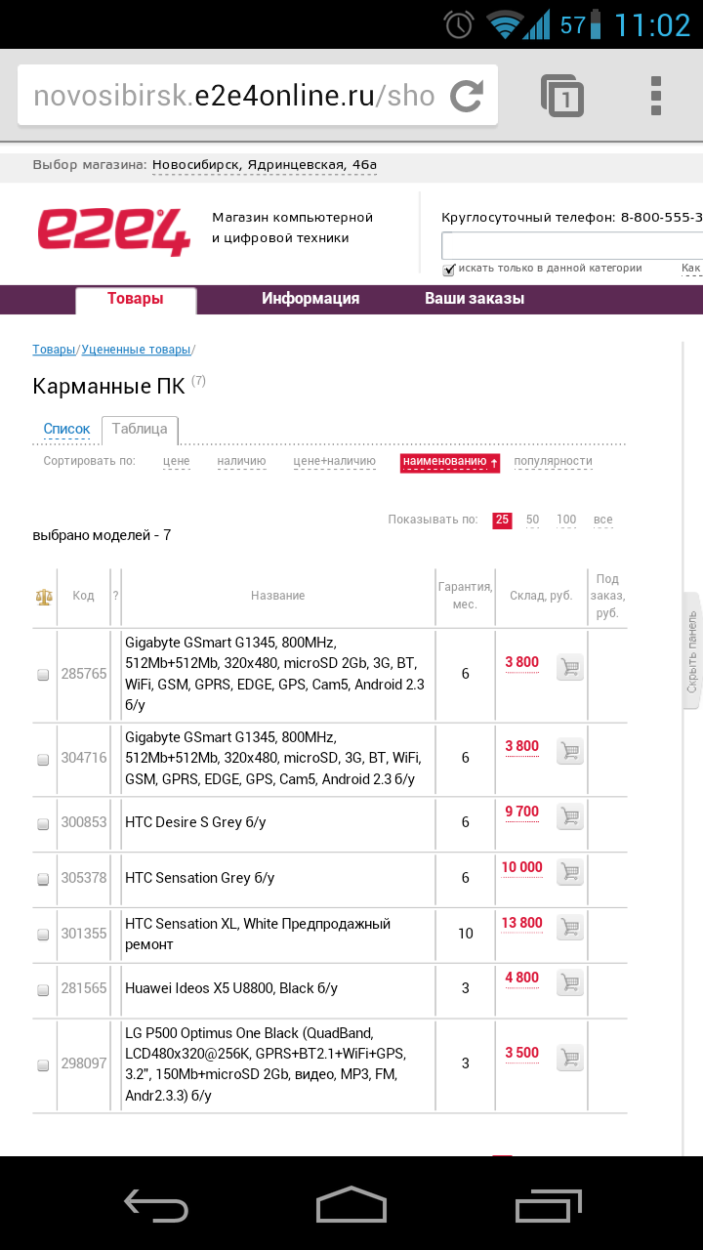Image resolution: width=703 pixels, height=1250 pixels.
Task: Tap the Android recent apps button
Action: coord(549,1204)
